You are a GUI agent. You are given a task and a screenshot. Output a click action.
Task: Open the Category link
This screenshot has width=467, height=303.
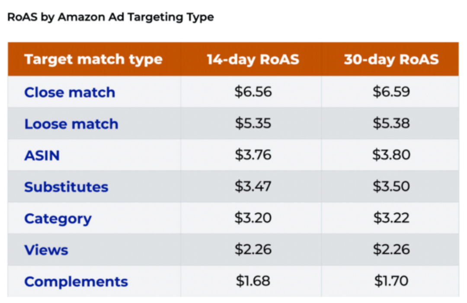(x=58, y=218)
